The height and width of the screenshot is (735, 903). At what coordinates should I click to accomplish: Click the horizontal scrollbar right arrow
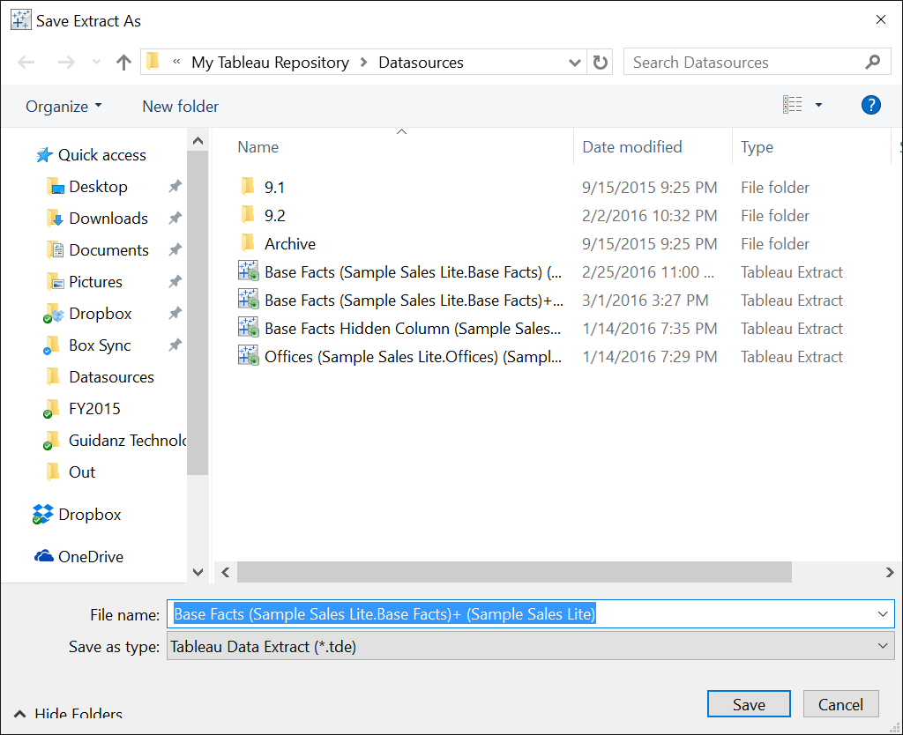point(889,572)
